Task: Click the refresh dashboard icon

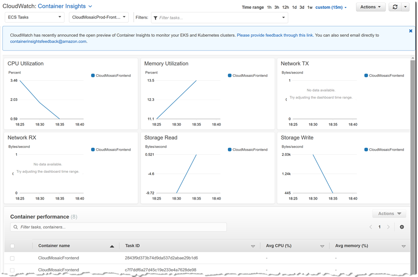Action: (x=395, y=7)
